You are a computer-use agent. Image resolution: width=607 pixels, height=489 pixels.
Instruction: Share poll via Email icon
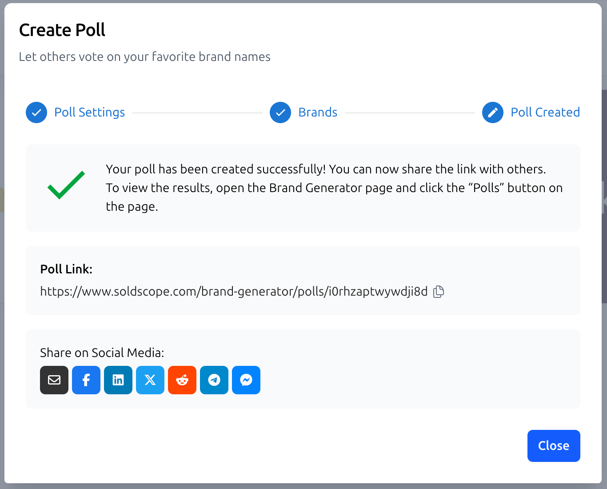pyautogui.click(x=54, y=380)
